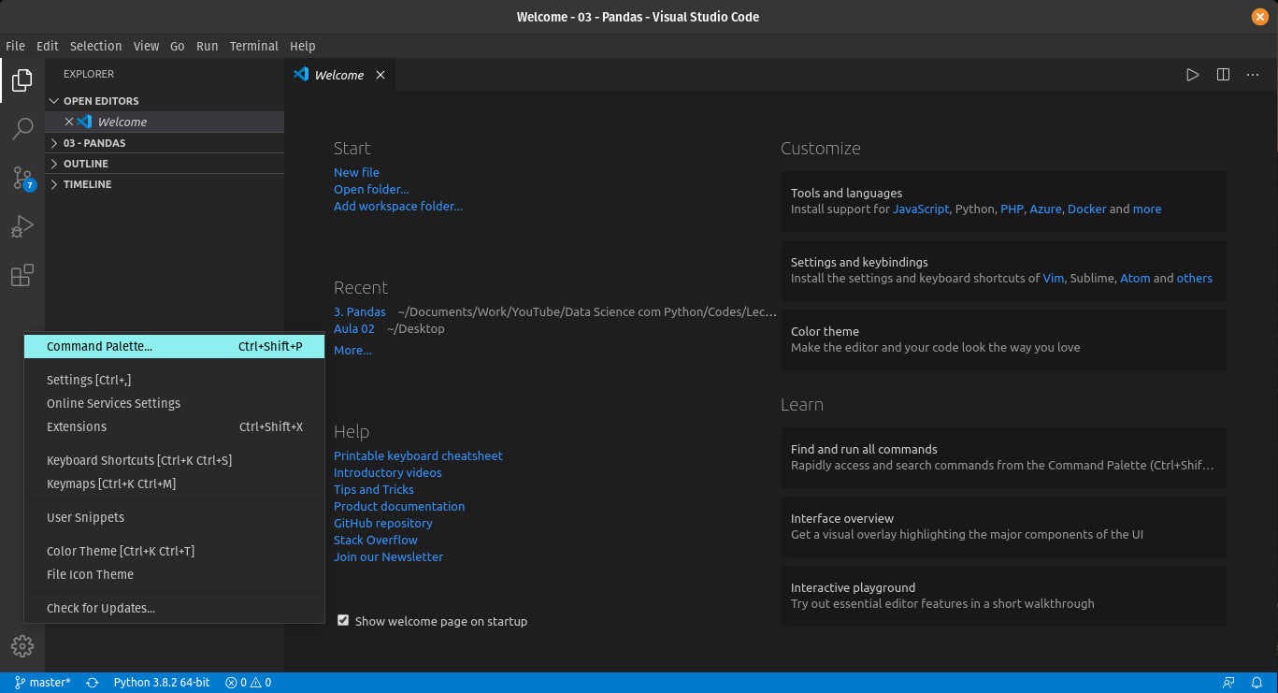Open the Explorer view in the activity bar
The height and width of the screenshot is (693, 1278).
(x=21, y=80)
